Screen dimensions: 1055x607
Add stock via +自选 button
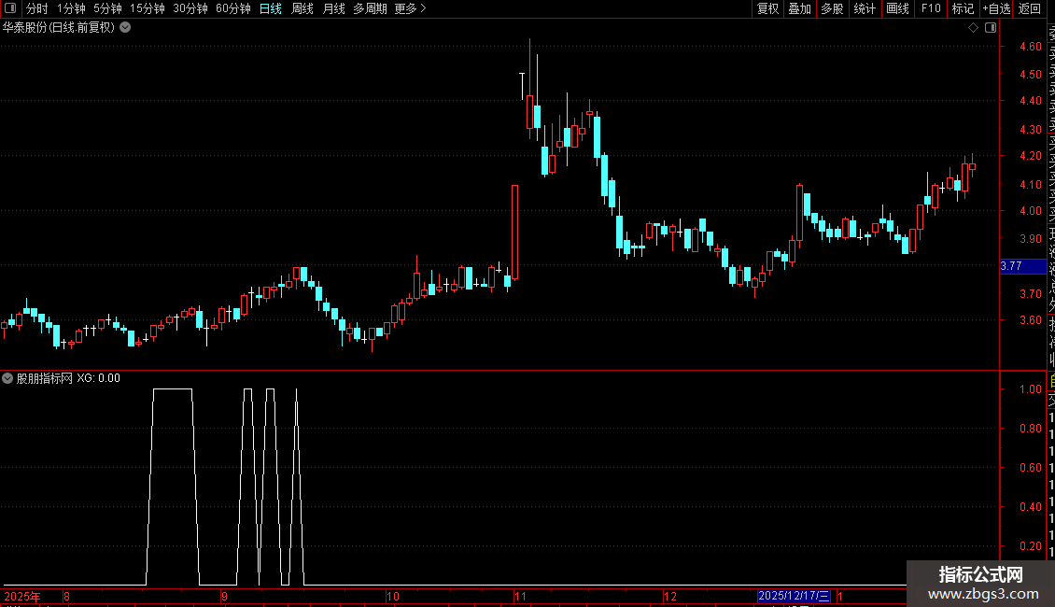pyautogui.click(x=996, y=8)
